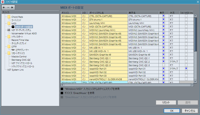Screen dimensions: 200x115
Task: Click the plus add device button
Action: 4,8
